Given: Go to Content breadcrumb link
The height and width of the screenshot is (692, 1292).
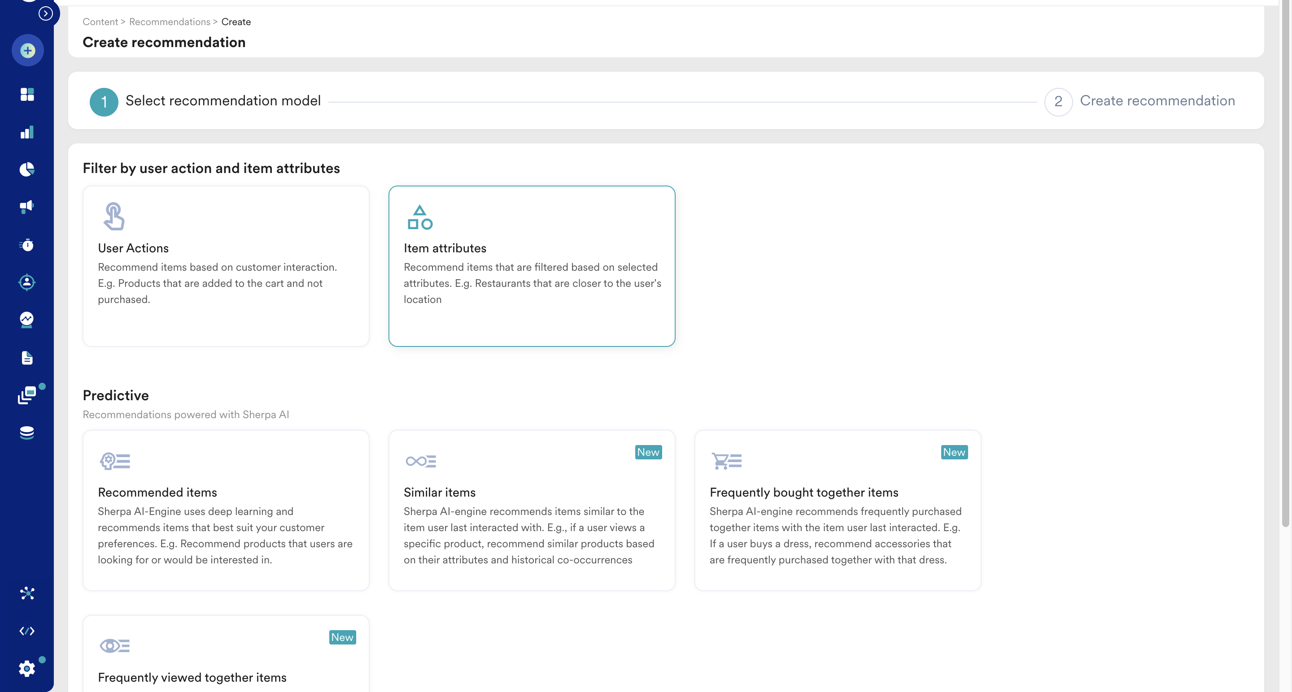Looking at the screenshot, I should (x=100, y=22).
